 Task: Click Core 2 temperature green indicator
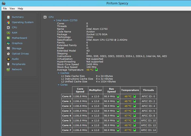134,106
